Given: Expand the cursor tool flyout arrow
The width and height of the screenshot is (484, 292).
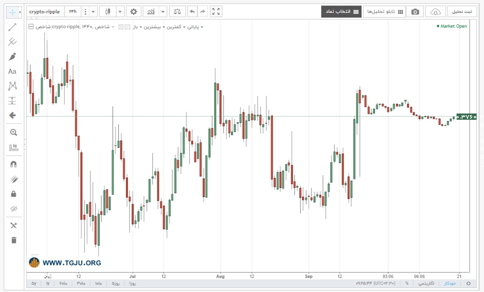Looking at the screenshot, I should [20, 12].
